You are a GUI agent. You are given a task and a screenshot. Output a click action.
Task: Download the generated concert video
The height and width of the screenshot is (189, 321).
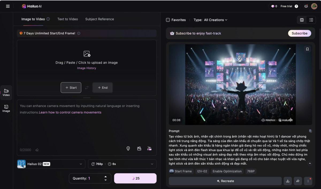pos(288,181)
